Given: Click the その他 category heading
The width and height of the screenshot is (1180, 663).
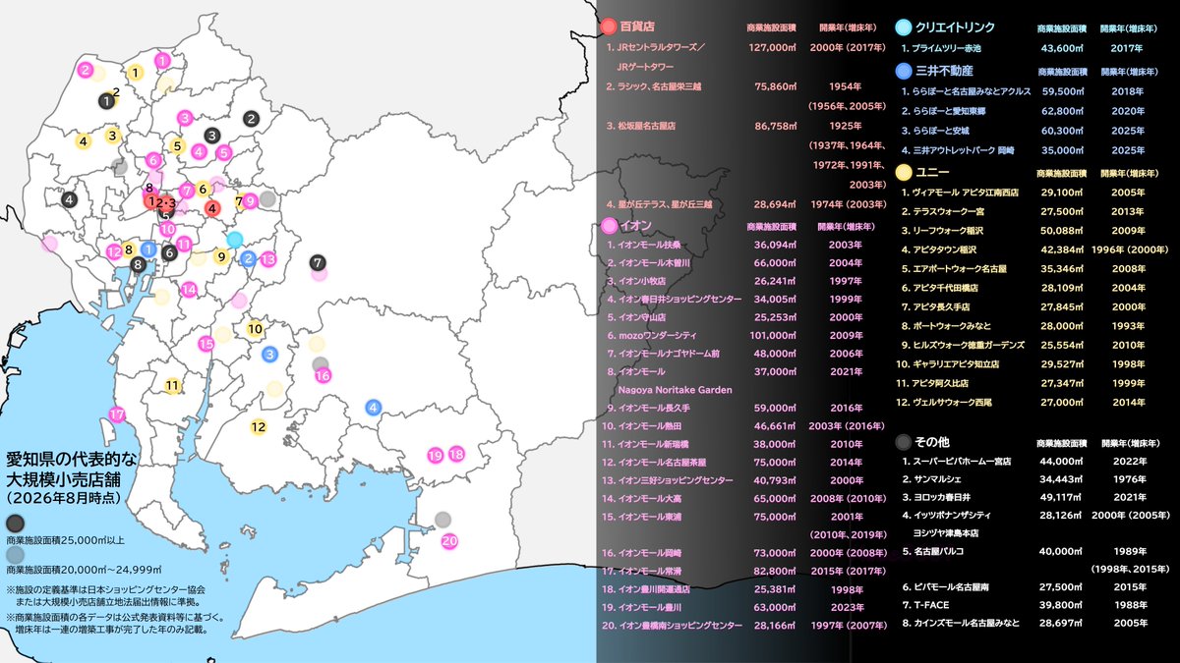Looking at the screenshot, I should coord(931,441).
